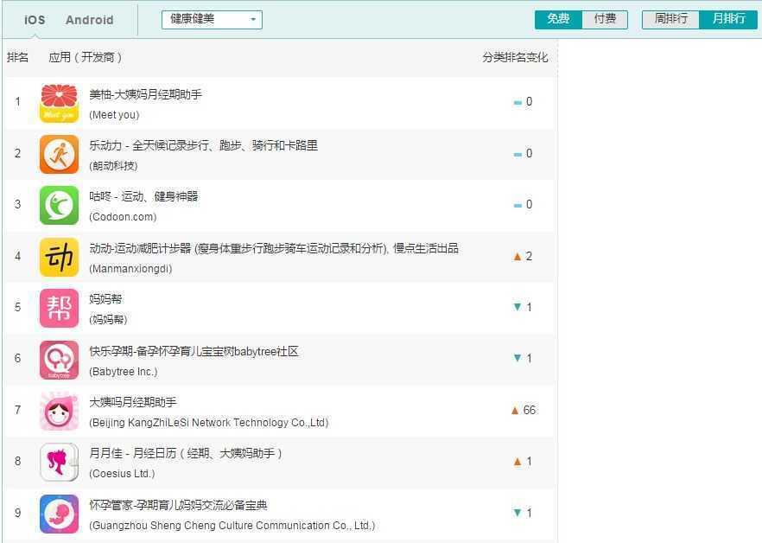762x543 pixels.
Task: Open the 健康健美 category dropdown
Action: click(x=212, y=19)
